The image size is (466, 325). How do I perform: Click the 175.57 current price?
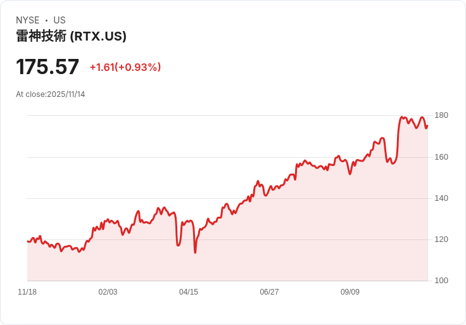47,67
